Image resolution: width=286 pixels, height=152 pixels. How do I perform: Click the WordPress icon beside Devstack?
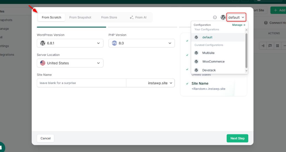pos(196,70)
